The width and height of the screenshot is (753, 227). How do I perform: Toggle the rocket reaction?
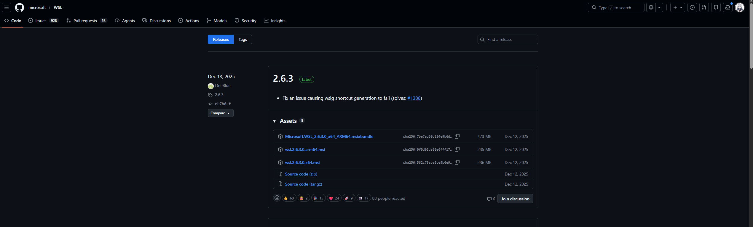[x=349, y=198]
